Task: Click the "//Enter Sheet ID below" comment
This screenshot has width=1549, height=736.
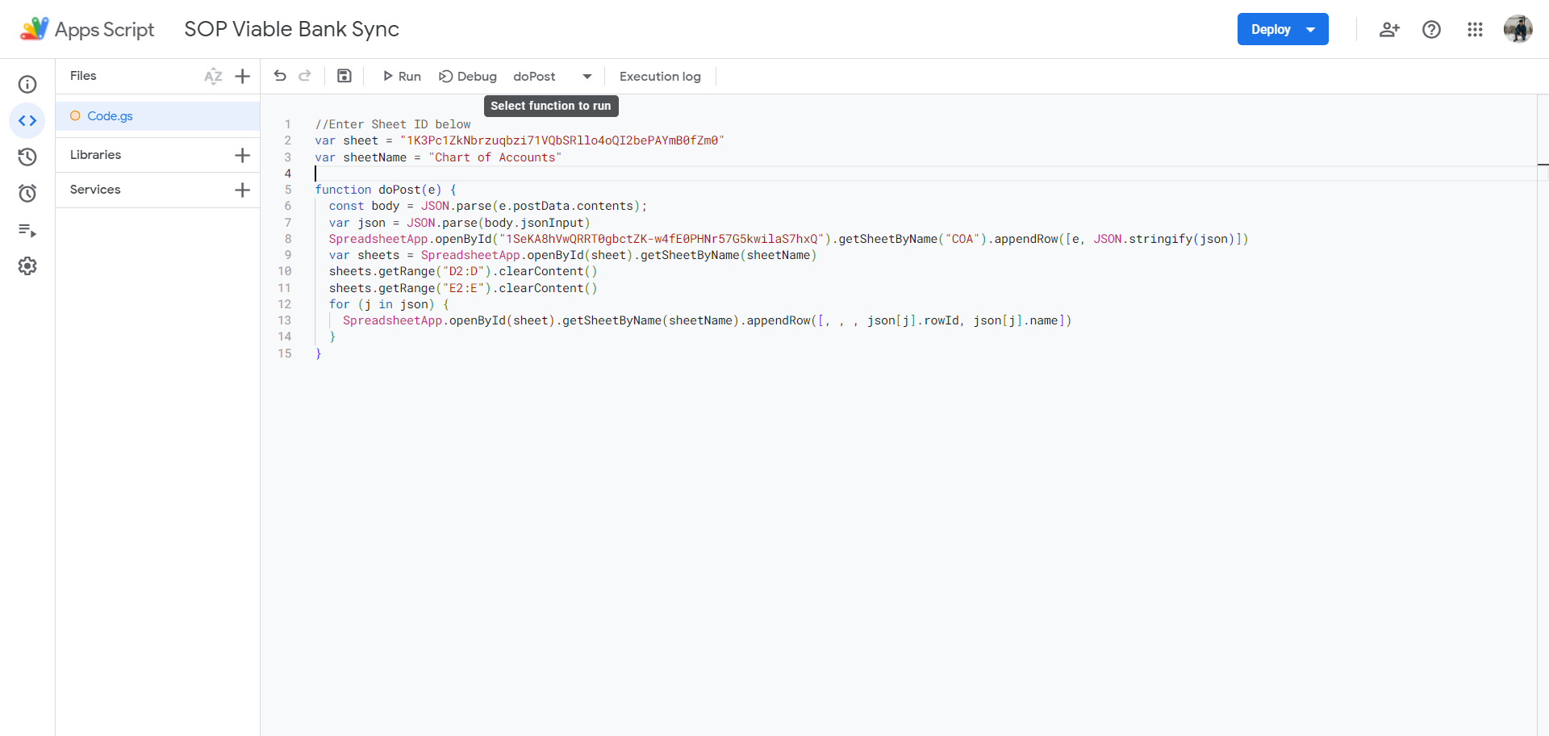Action: point(393,124)
